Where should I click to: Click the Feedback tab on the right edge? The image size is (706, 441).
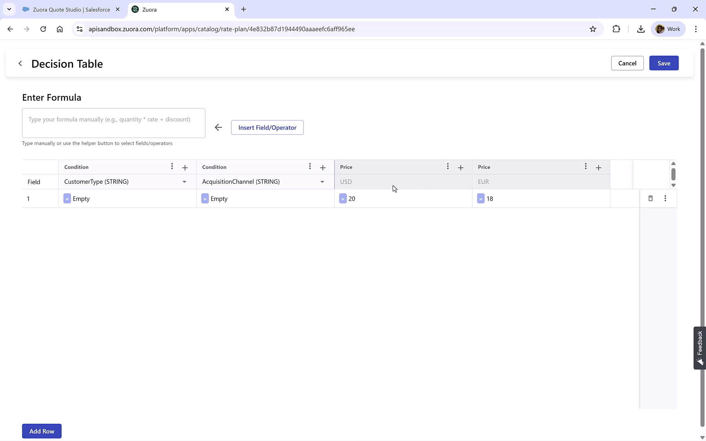(x=699, y=347)
